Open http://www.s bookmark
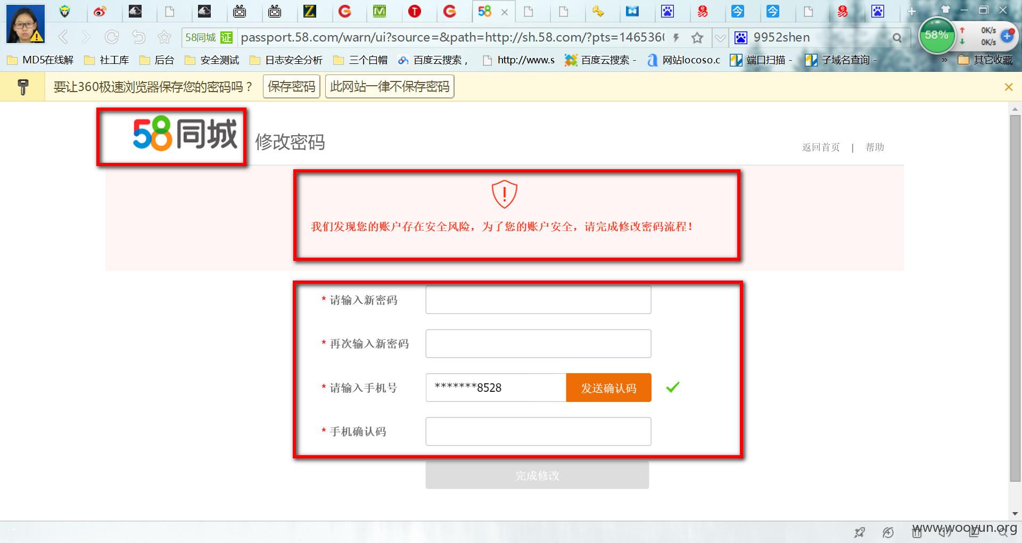Screen dimensions: 1022x543 coord(518,60)
